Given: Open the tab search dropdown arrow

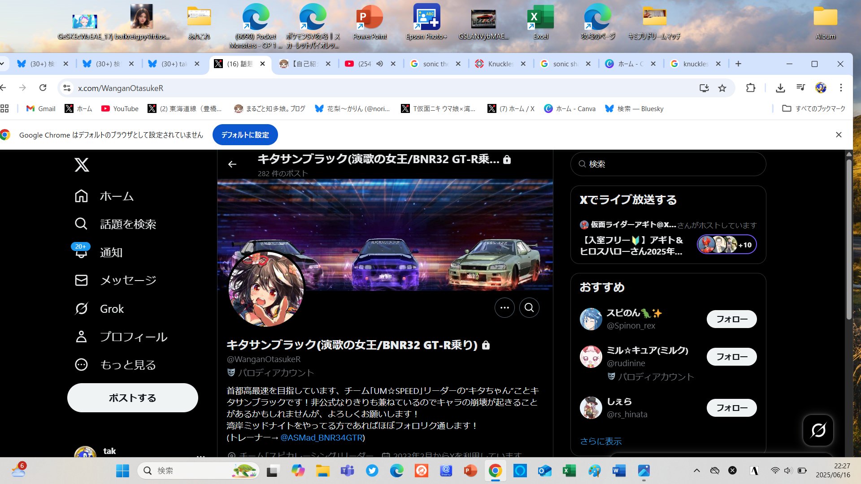Looking at the screenshot, I should tap(3, 64).
